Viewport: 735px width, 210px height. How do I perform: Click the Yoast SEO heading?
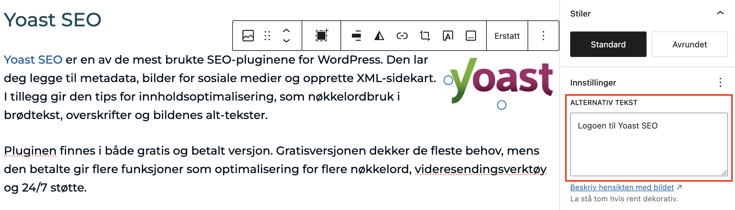pyautogui.click(x=52, y=20)
